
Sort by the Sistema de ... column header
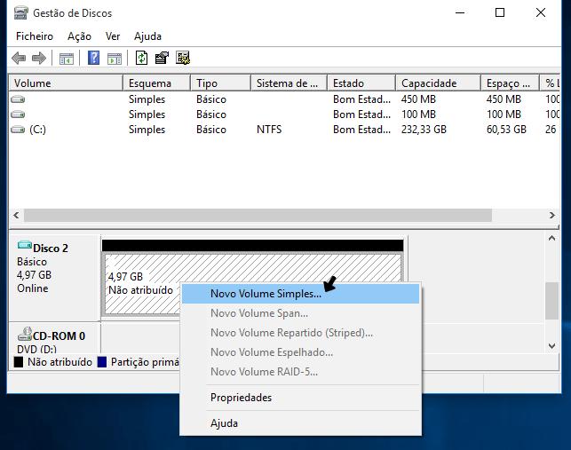pos(289,83)
